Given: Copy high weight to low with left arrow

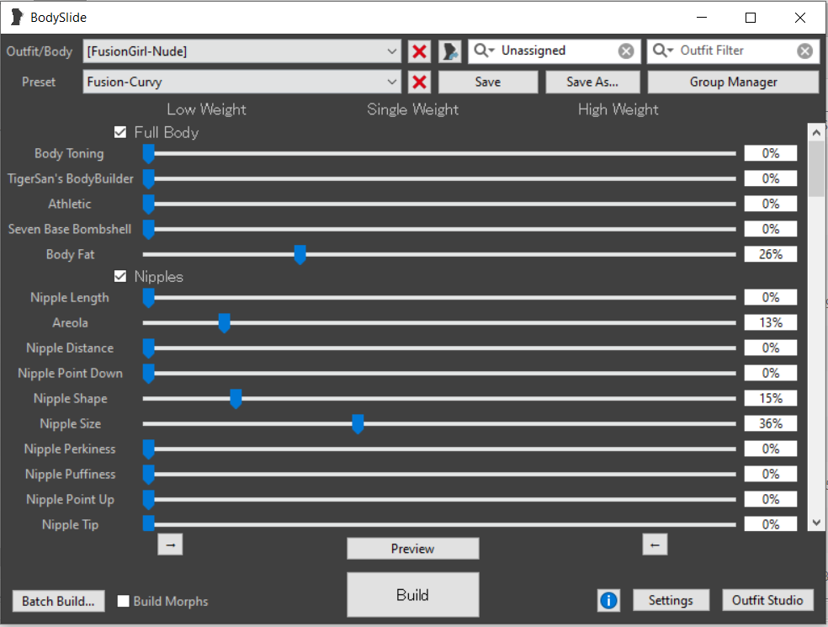Looking at the screenshot, I should pos(655,545).
